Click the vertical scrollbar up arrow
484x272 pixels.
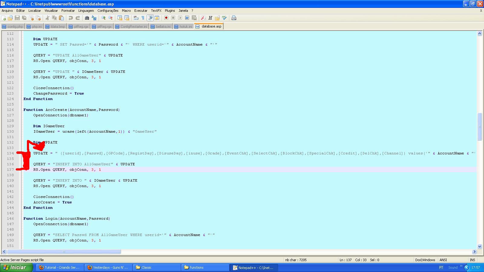point(479,34)
